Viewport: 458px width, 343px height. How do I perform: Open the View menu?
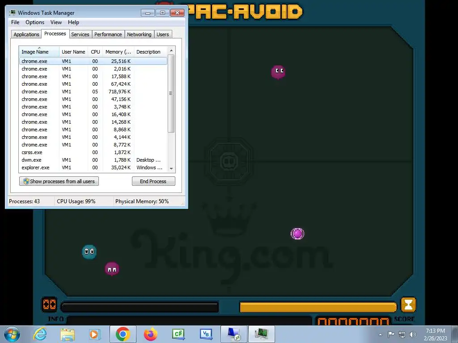click(x=56, y=22)
